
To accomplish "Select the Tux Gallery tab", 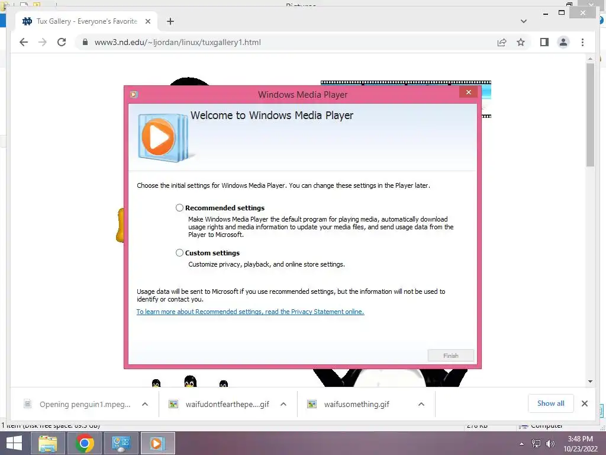I will pos(86,21).
